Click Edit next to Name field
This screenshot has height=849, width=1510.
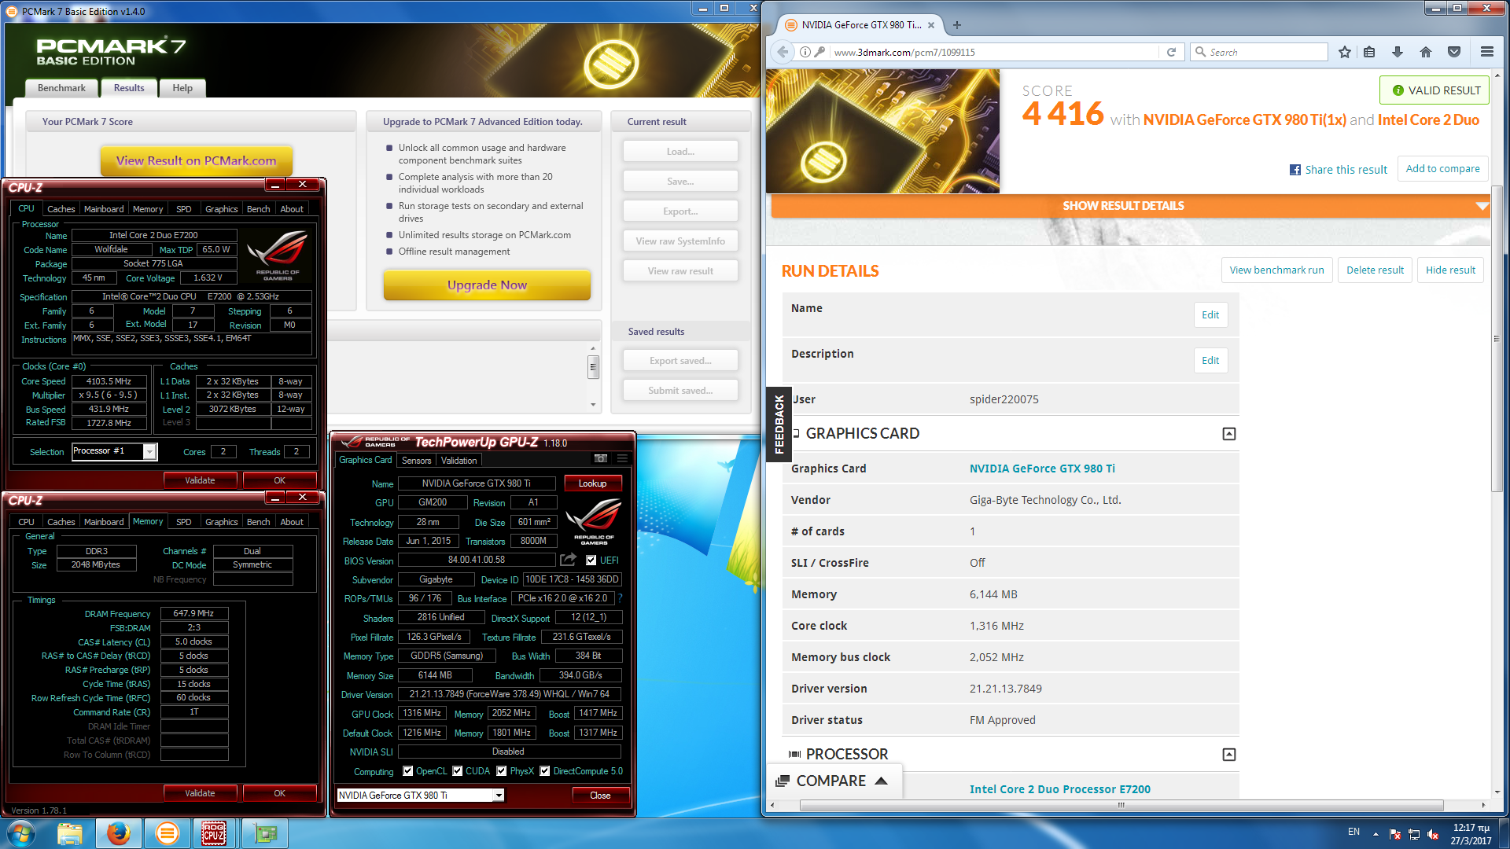tap(1210, 314)
